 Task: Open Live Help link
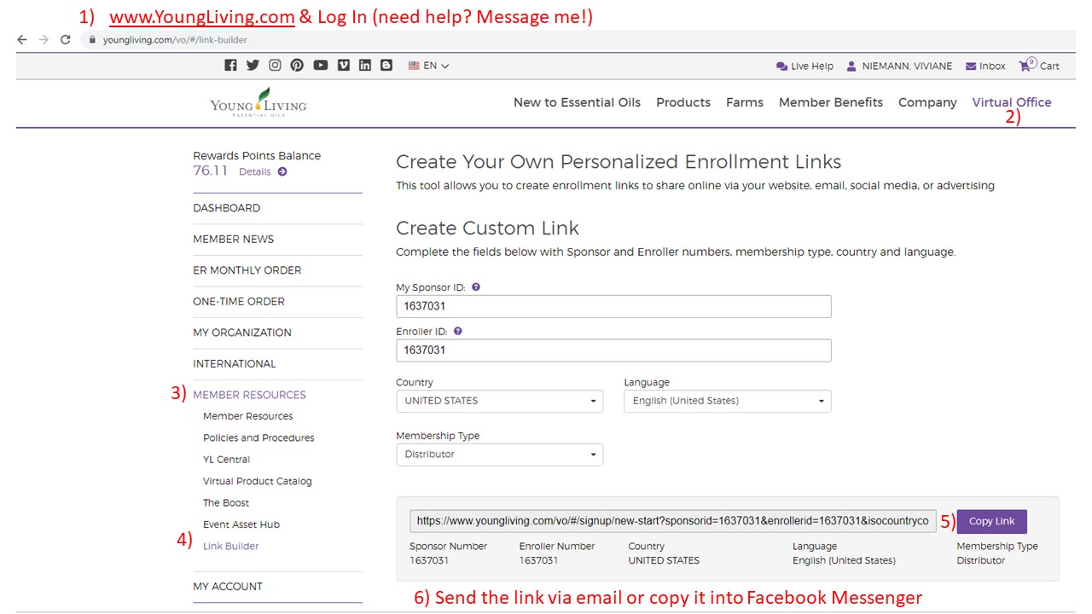click(812, 67)
